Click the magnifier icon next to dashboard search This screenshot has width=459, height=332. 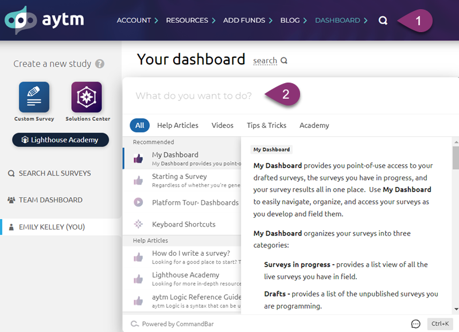click(x=284, y=61)
